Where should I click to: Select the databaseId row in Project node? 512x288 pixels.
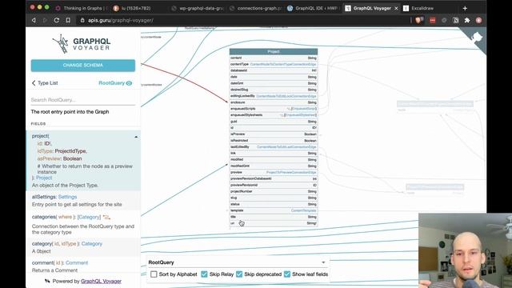[x=274, y=70]
